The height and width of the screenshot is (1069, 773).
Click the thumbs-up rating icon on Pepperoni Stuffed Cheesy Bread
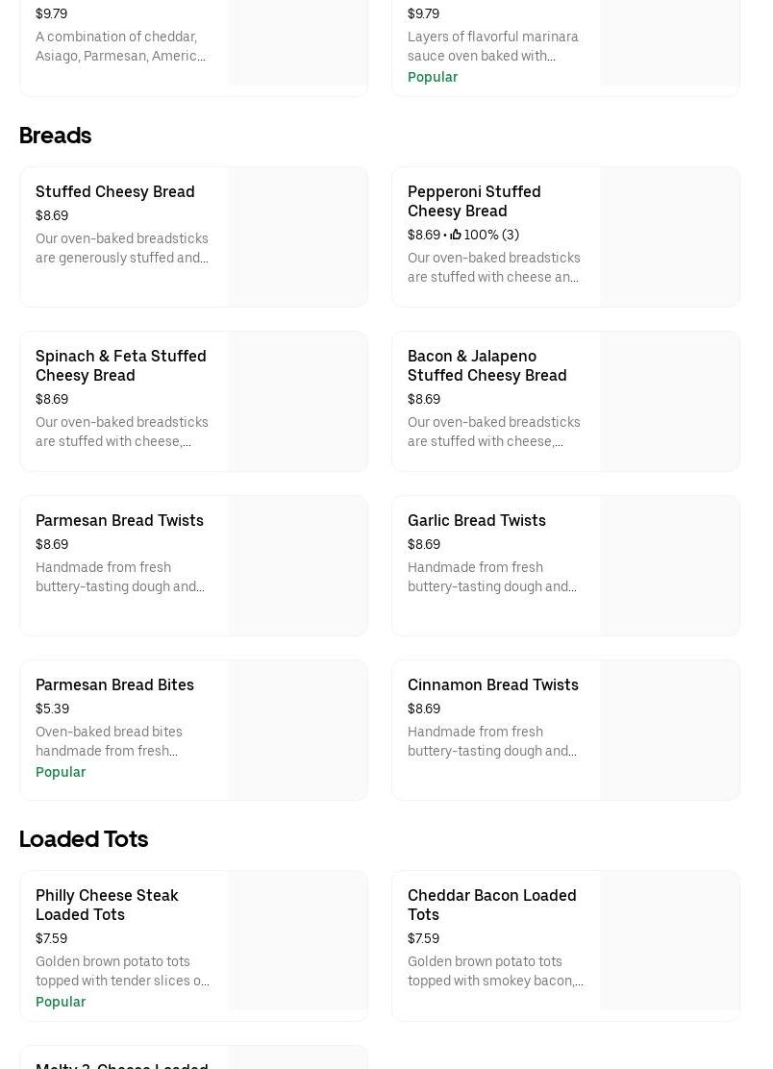click(x=456, y=235)
